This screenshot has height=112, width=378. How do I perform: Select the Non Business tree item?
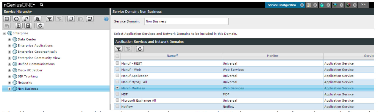coord(28,89)
